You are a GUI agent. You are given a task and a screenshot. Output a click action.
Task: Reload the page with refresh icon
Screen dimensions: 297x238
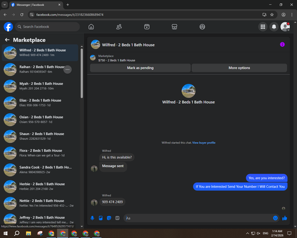click(22, 15)
